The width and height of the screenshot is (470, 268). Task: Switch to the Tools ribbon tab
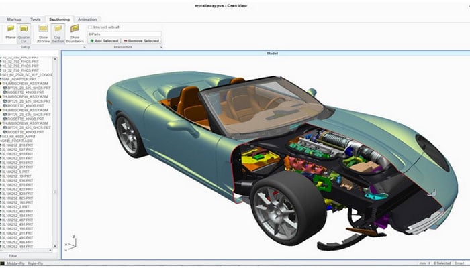[36, 19]
